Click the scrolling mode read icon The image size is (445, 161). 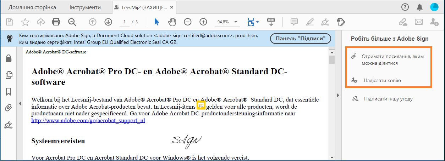pyautogui.click(x=271, y=22)
